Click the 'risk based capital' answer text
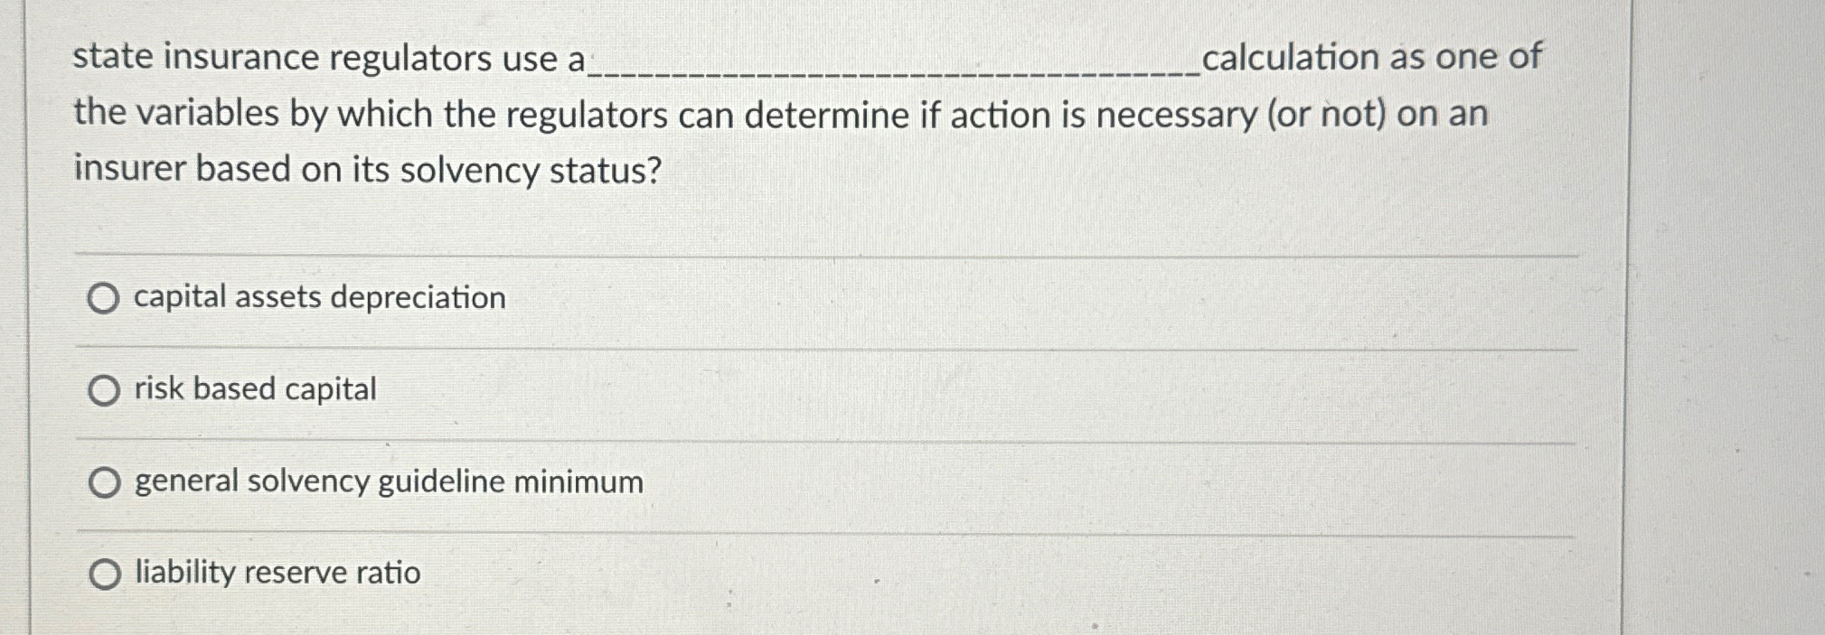1825x635 pixels. (x=254, y=388)
